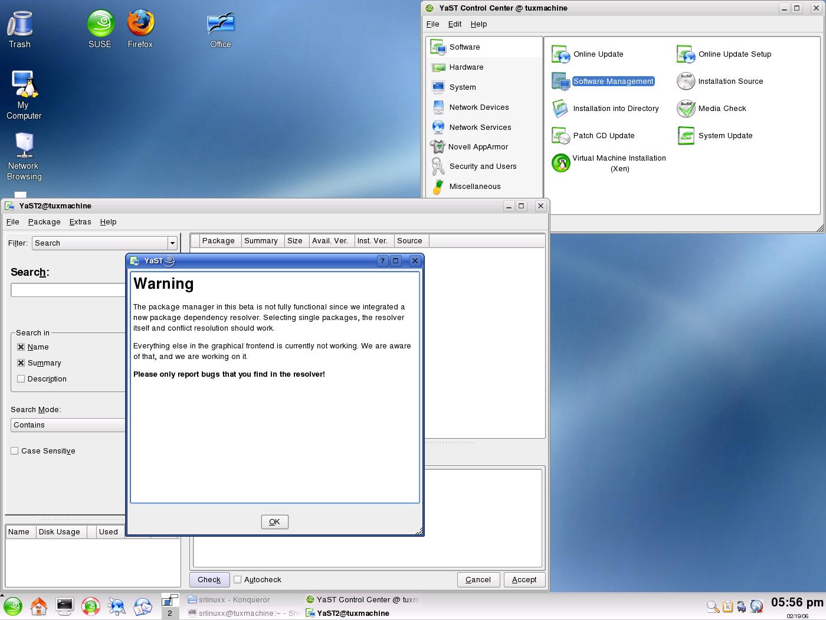The image size is (826, 620).
Task: Expand the Filter dropdown set to Search
Action: [x=105, y=243]
